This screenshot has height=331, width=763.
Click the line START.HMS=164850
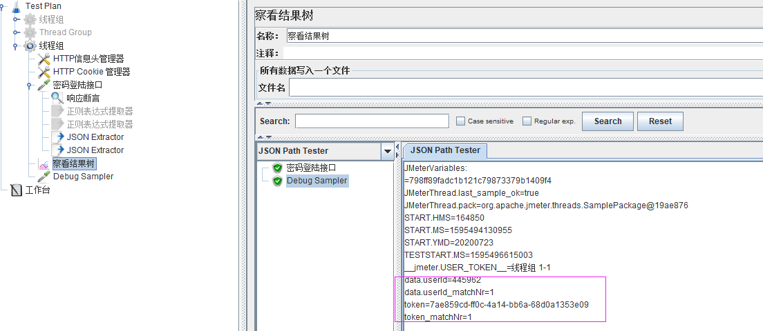point(444,217)
